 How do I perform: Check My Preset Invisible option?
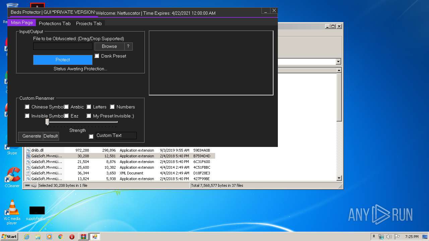coord(89,116)
